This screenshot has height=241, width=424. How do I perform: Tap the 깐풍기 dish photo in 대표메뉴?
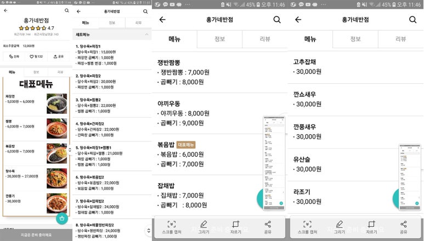click(x=57, y=203)
